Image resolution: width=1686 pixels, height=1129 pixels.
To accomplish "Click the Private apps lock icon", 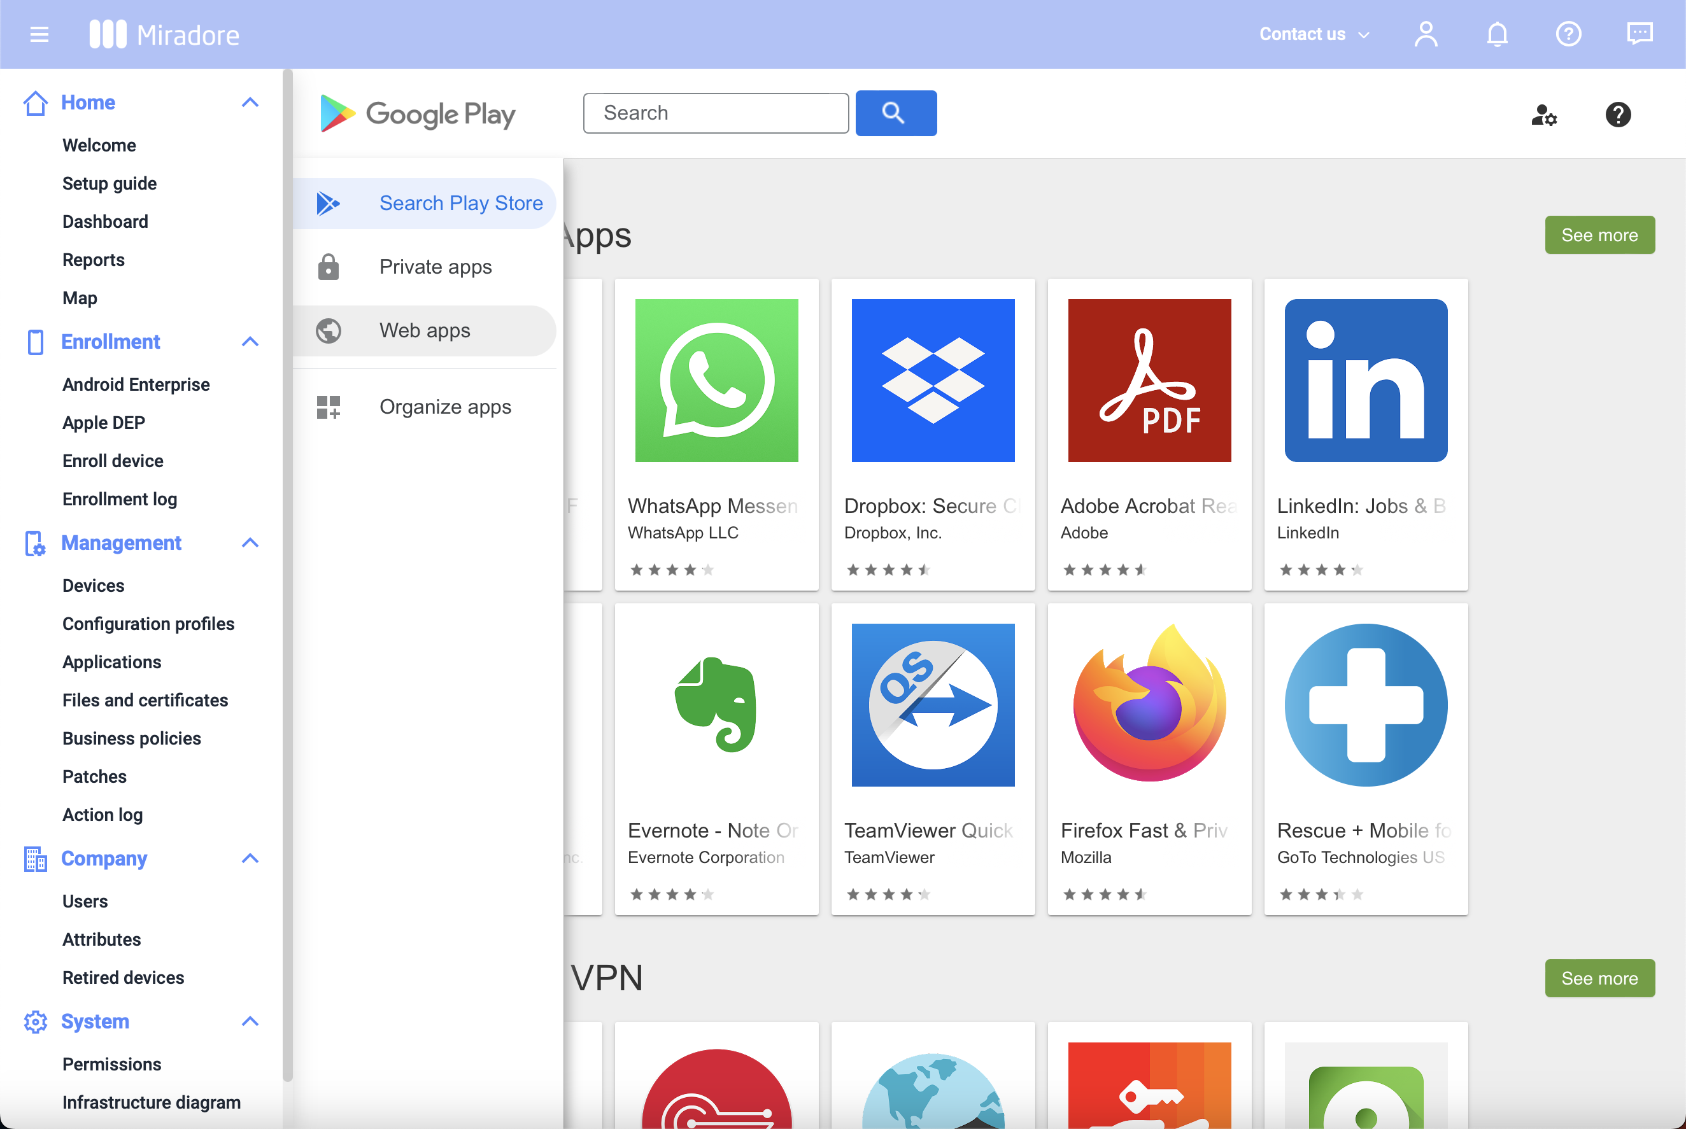I will [329, 267].
